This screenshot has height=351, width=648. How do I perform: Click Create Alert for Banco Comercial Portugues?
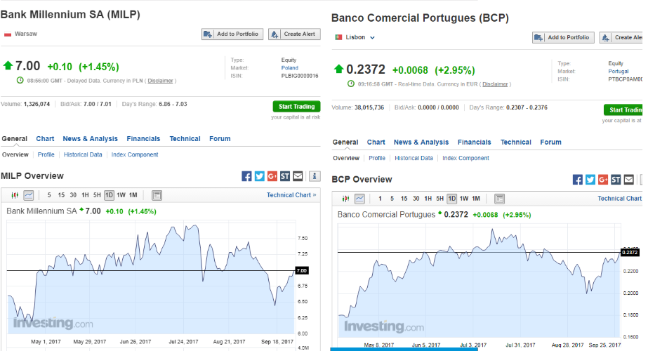pyautogui.click(x=621, y=38)
